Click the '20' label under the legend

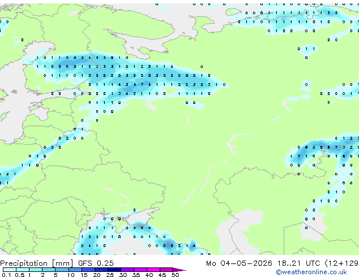click(x=97, y=275)
